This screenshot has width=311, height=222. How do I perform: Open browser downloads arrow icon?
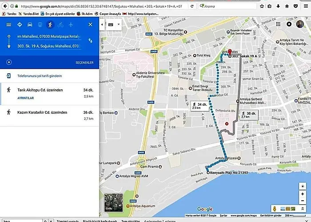(278, 6)
